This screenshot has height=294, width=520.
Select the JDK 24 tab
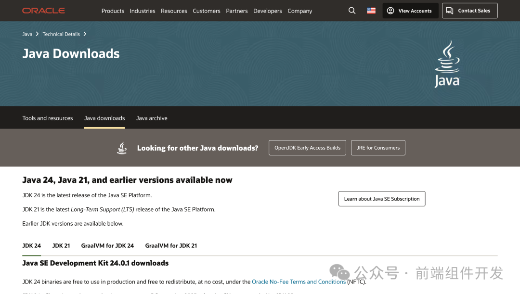[31, 245]
